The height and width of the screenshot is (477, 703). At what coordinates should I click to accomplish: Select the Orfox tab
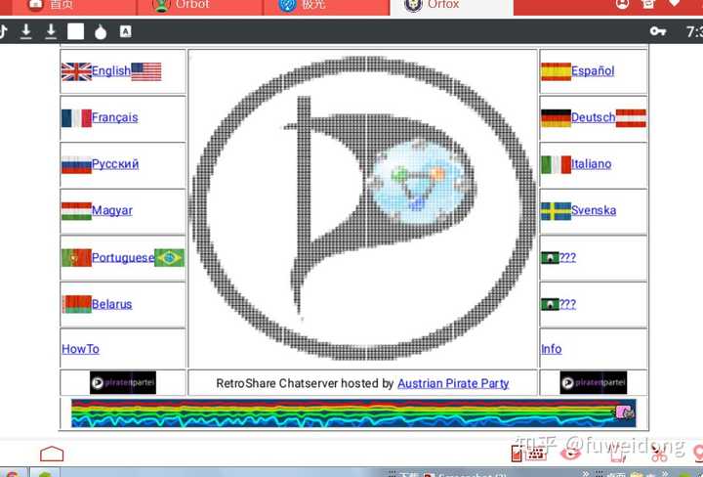(451, 6)
